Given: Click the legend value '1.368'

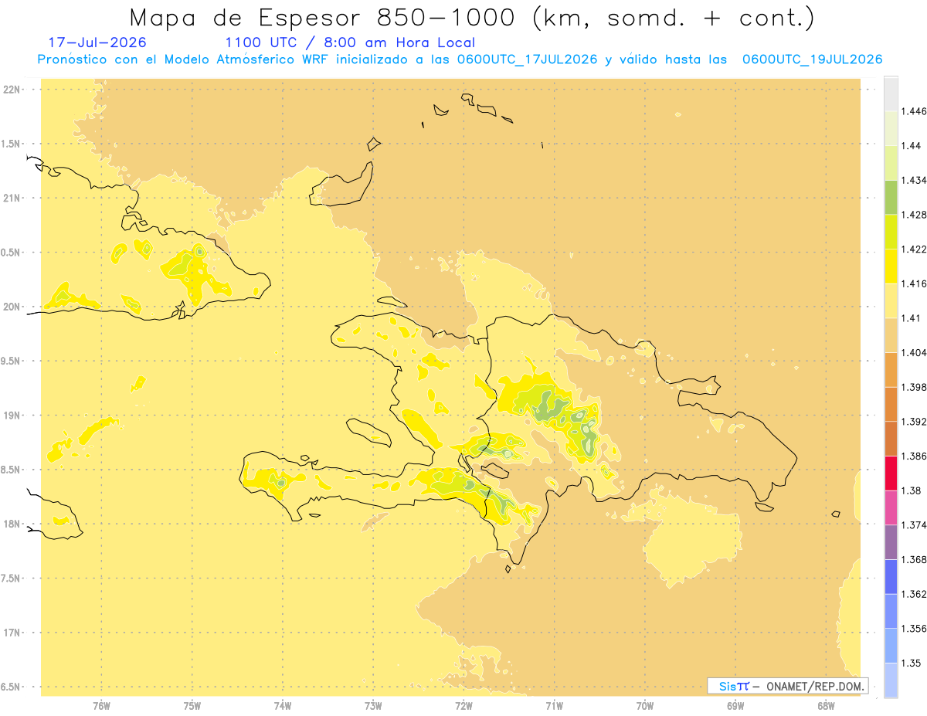Looking at the screenshot, I should pyautogui.click(x=914, y=559).
